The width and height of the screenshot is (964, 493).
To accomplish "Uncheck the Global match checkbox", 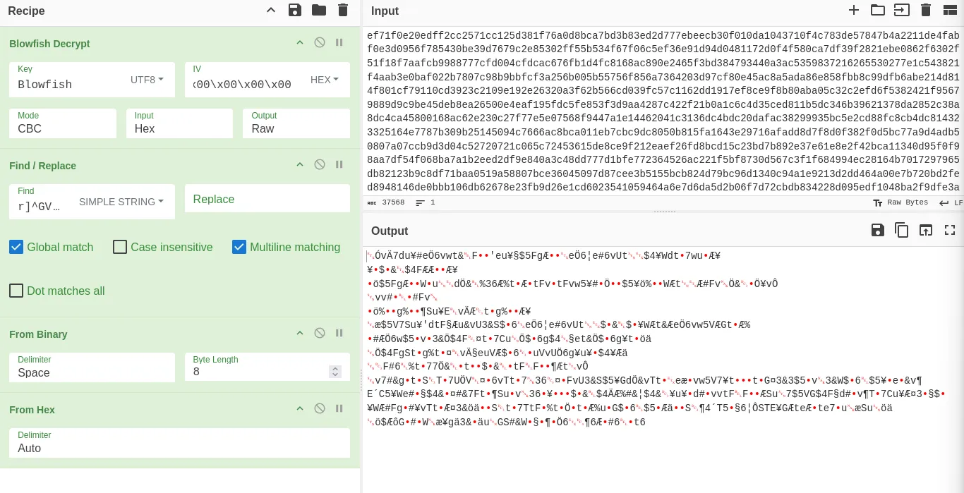I will point(16,247).
